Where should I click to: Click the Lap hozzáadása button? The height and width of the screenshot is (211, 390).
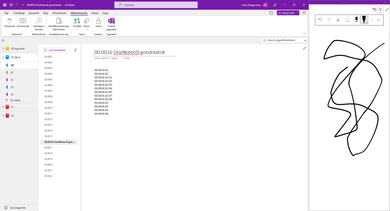tap(55, 50)
